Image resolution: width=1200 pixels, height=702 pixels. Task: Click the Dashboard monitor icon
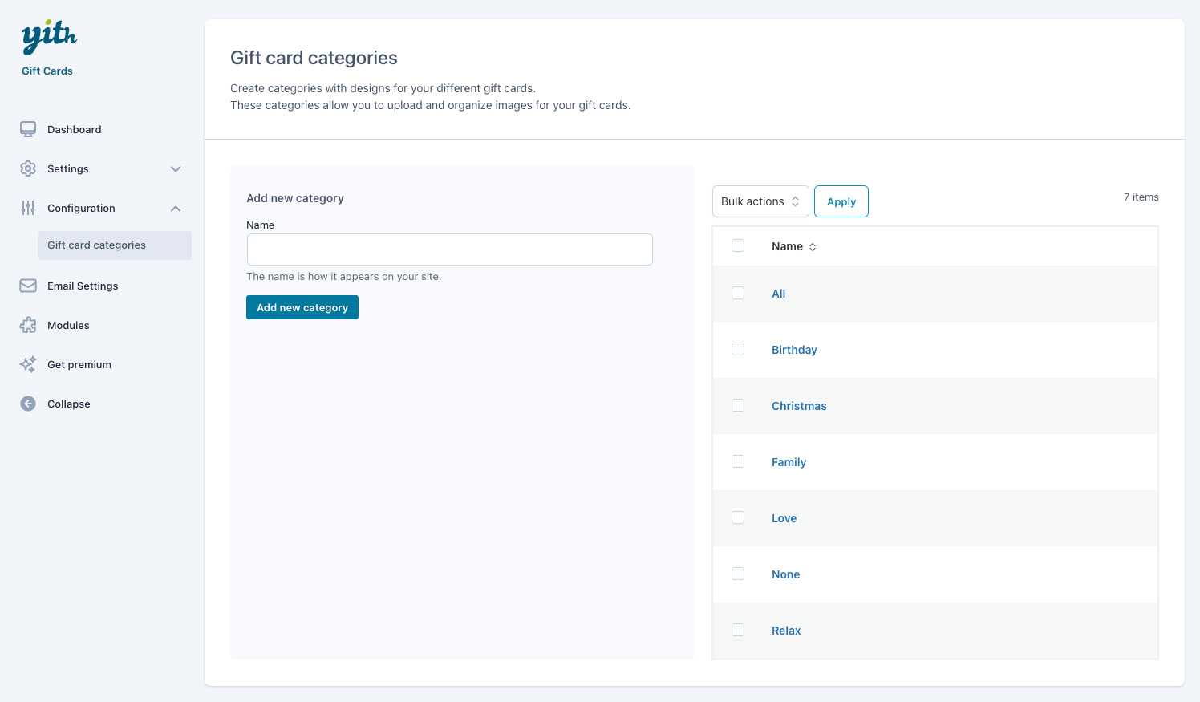point(28,129)
